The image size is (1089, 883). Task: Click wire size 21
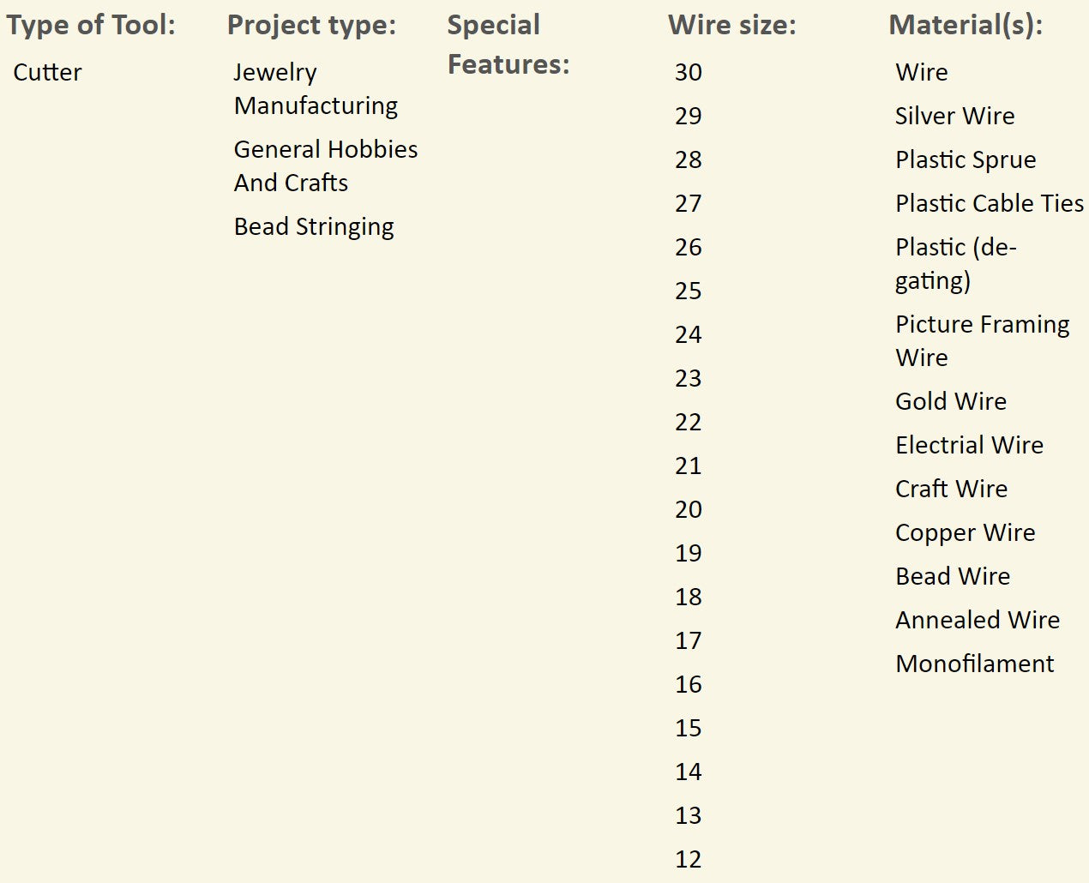[688, 466]
